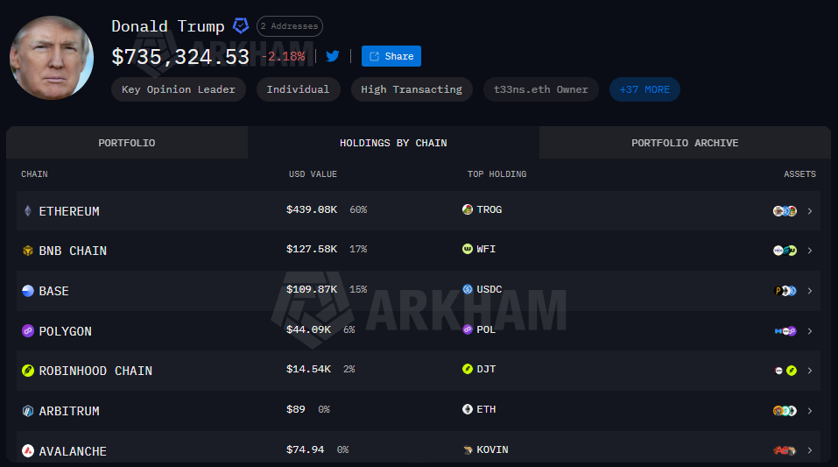
Task: Click the Key Opinion Leader tag
Action: tap(179, 89)
